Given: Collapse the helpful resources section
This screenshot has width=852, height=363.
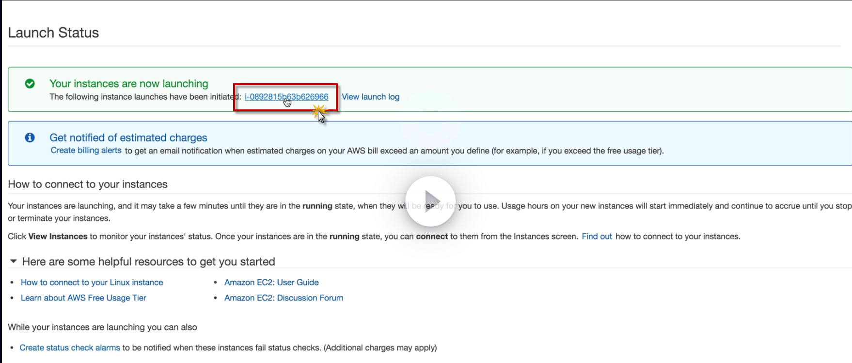Looking at the screenshot, I should tap(14, 261).
